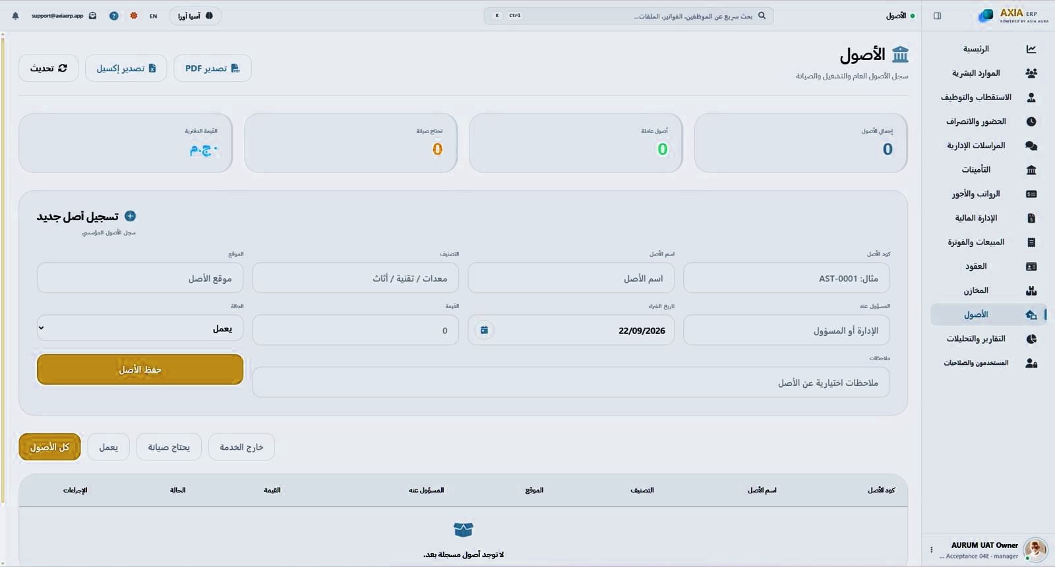Viewport: 1055px width, 567px height.
Task: Click the العقود contracts icon
Action: 1031,267
